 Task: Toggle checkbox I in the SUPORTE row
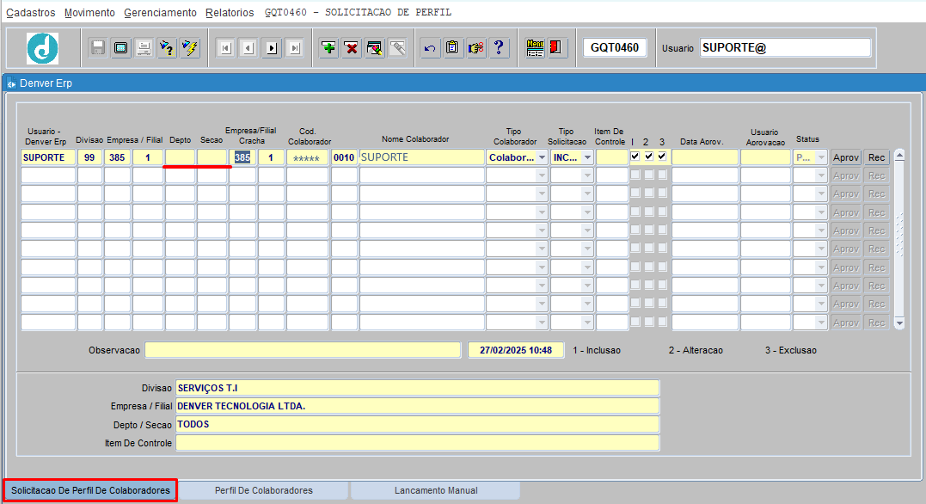[x=635, y=157]
